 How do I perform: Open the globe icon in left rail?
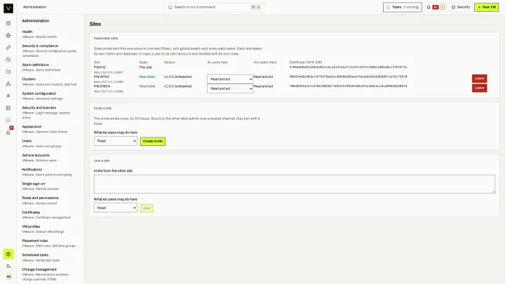click(x=8, y=36)
